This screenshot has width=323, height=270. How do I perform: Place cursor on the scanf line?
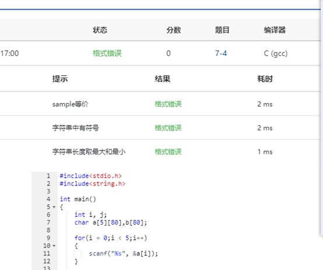pos(124,254)
